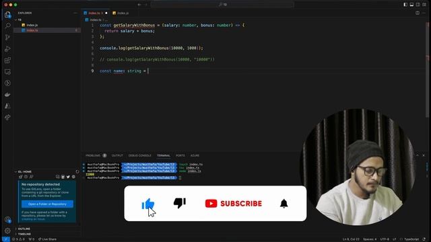
Task: Open the Docker view in the activity bar
Action: click(7, 95)
